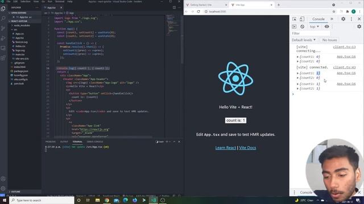Open the Explorer panel more-actions menu
364x204 pixels.
click(x=37, y=7)
